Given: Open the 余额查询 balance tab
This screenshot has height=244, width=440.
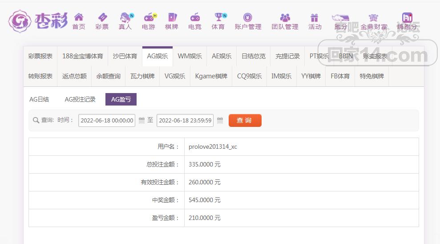Looking at the screenshot, I should coord(108,77).
